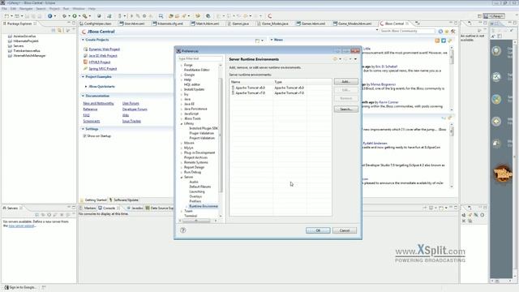Select Launching under Server preferences
519x292 pixels.
[x=197, y=191]
